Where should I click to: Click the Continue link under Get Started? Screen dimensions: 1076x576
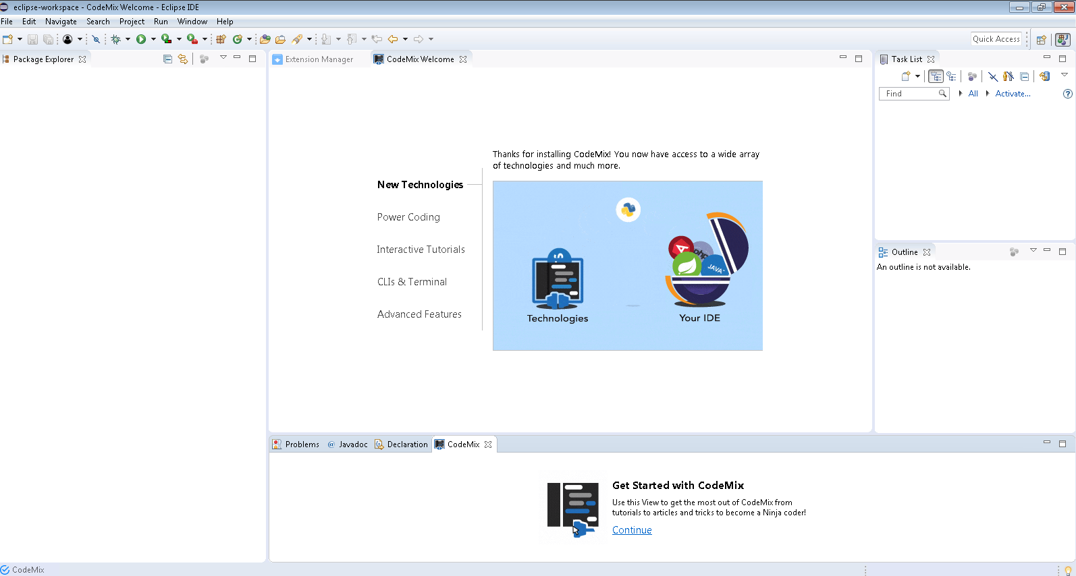click(x=632, y=530)
